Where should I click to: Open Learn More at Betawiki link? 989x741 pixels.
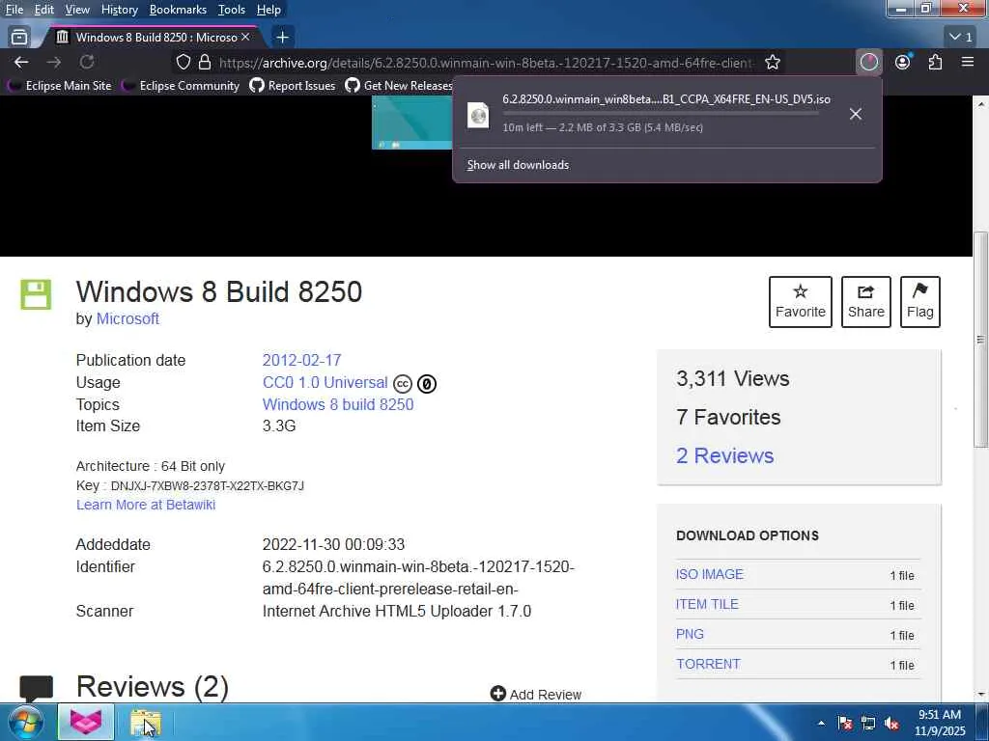[146, 505]
